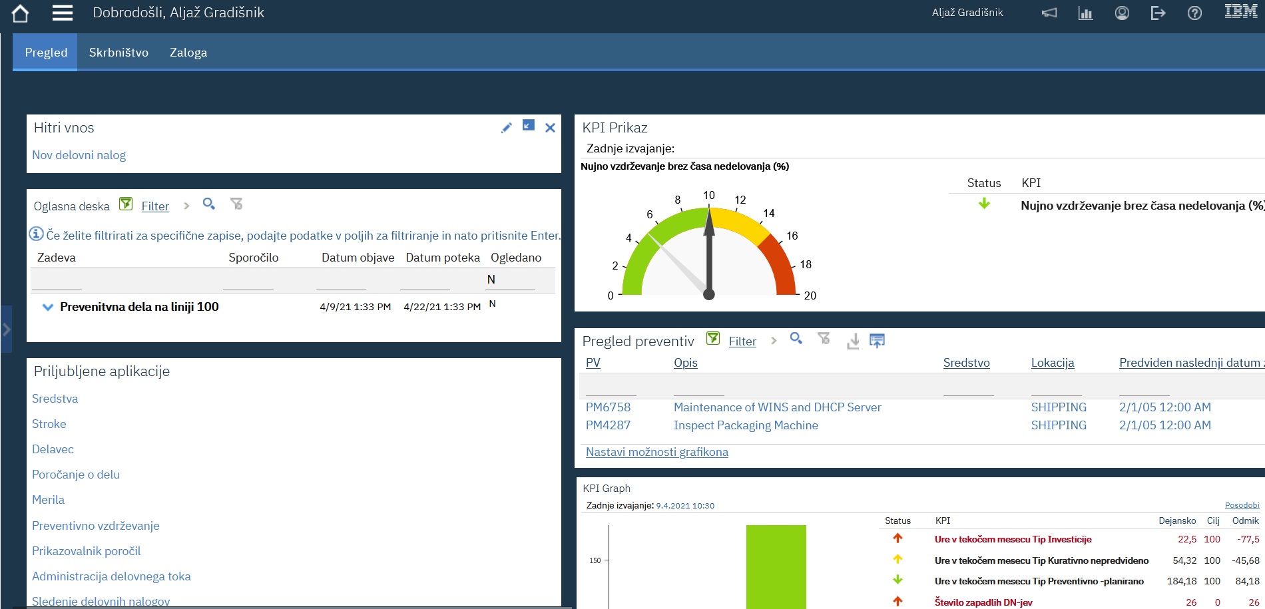This screenshot has width=1265, height=609.
Task: Minimize the Hitri vnos portlet
Action: click(x=529, y=125)
